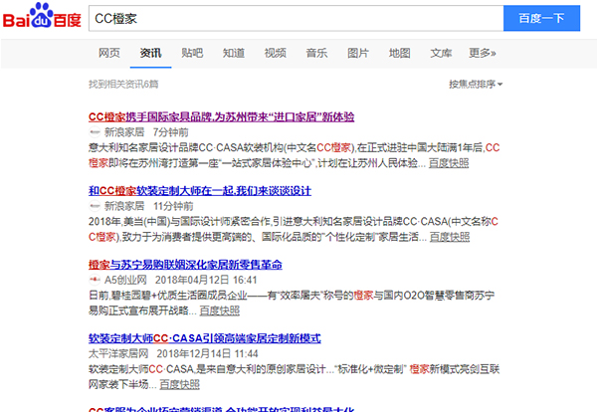This screenshot has height=412, width=597.
Task: Click the Baidu logo
Action: 41,19
